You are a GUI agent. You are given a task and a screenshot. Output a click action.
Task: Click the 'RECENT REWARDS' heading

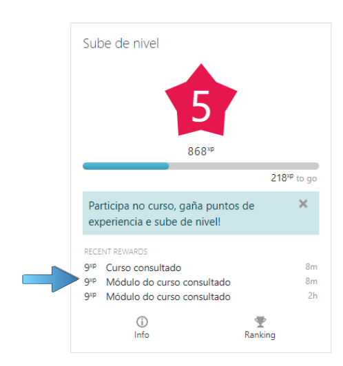(116, 252)
